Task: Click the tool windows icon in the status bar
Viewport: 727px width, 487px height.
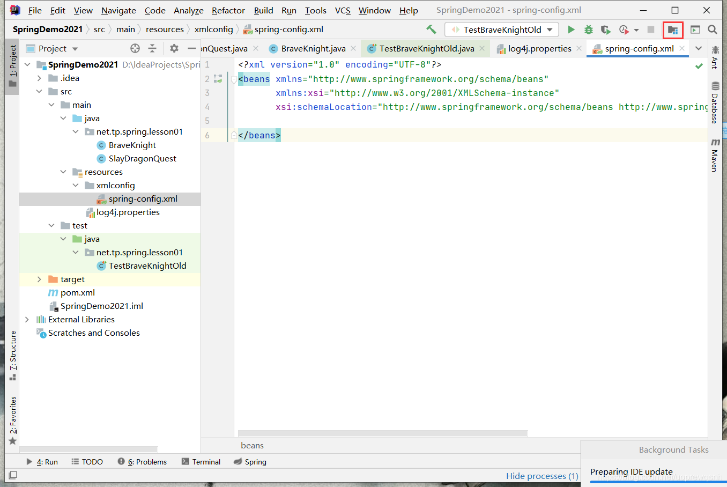Action: pyautogui.click(x=13, y=475)
